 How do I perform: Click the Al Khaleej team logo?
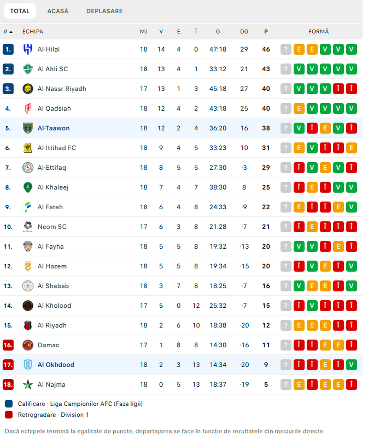(x=28, y=187)
